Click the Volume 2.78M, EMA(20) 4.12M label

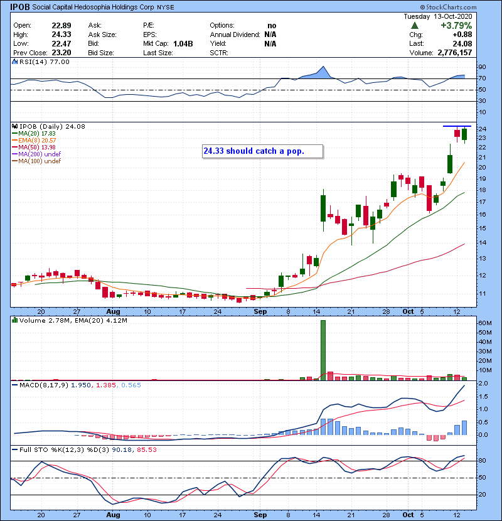(73, 321)
